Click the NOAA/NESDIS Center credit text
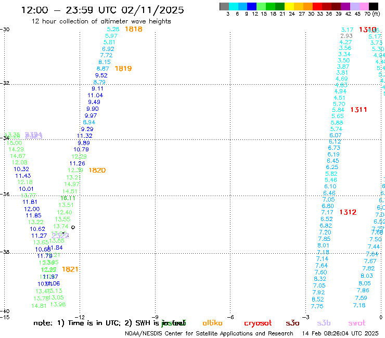Image resolution: width=385 pixels, height=338 pixels. pyautogui.click(x=209, y=333)
